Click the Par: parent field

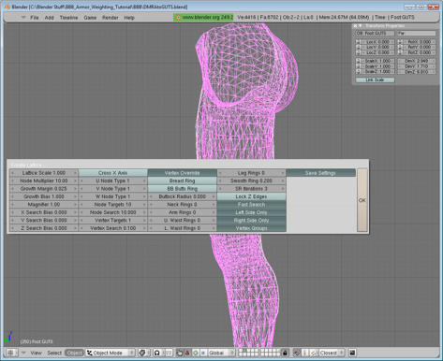pyautogui.click(x=417, y=33)
